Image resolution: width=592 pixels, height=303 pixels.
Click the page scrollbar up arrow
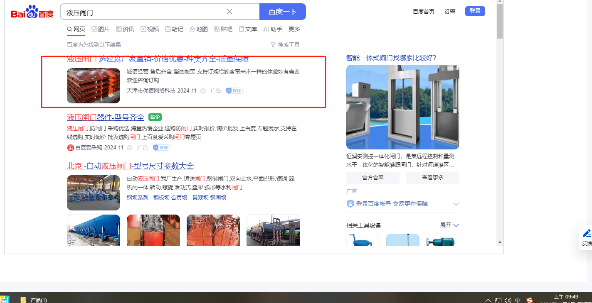(x=500, y=2)
